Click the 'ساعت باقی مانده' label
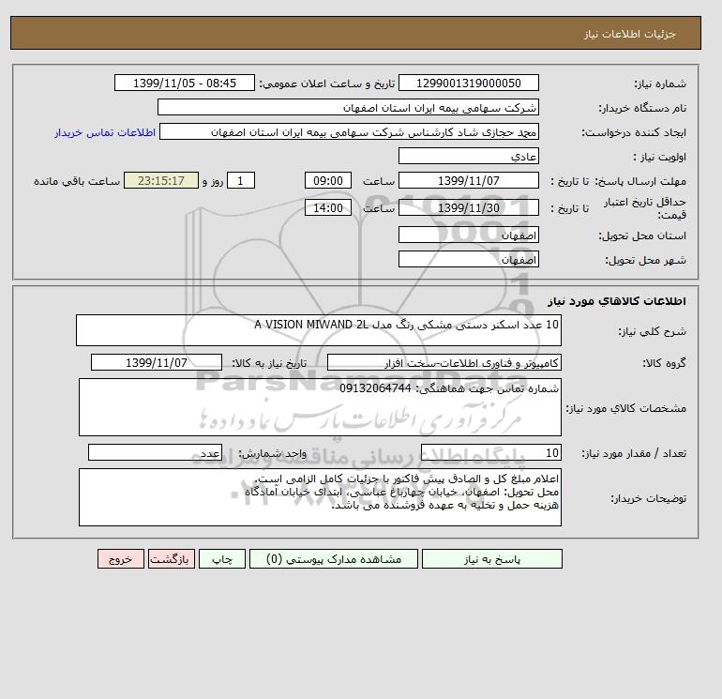Screen dimensions: 722x699 [x=77, y=181]
